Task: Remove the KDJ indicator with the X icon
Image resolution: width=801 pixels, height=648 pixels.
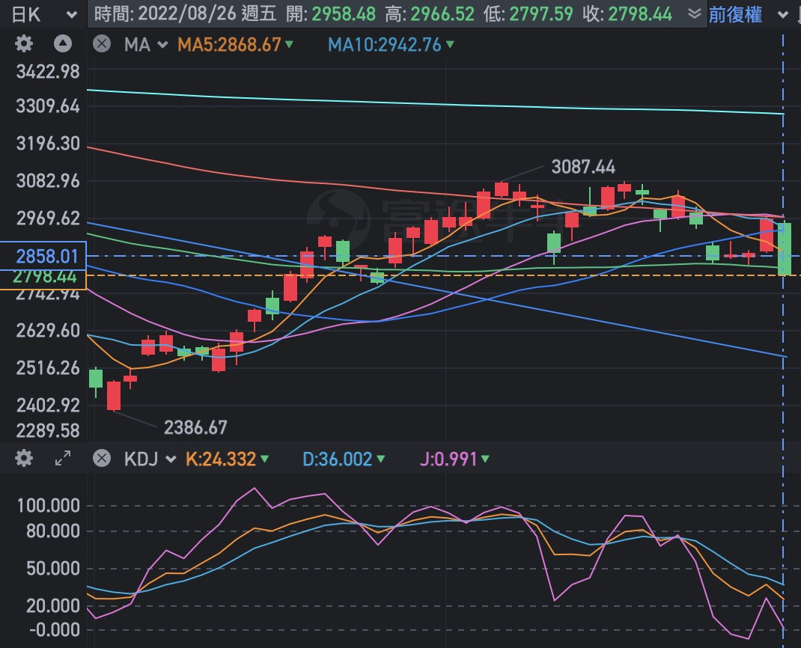Action: coord(102,458)
